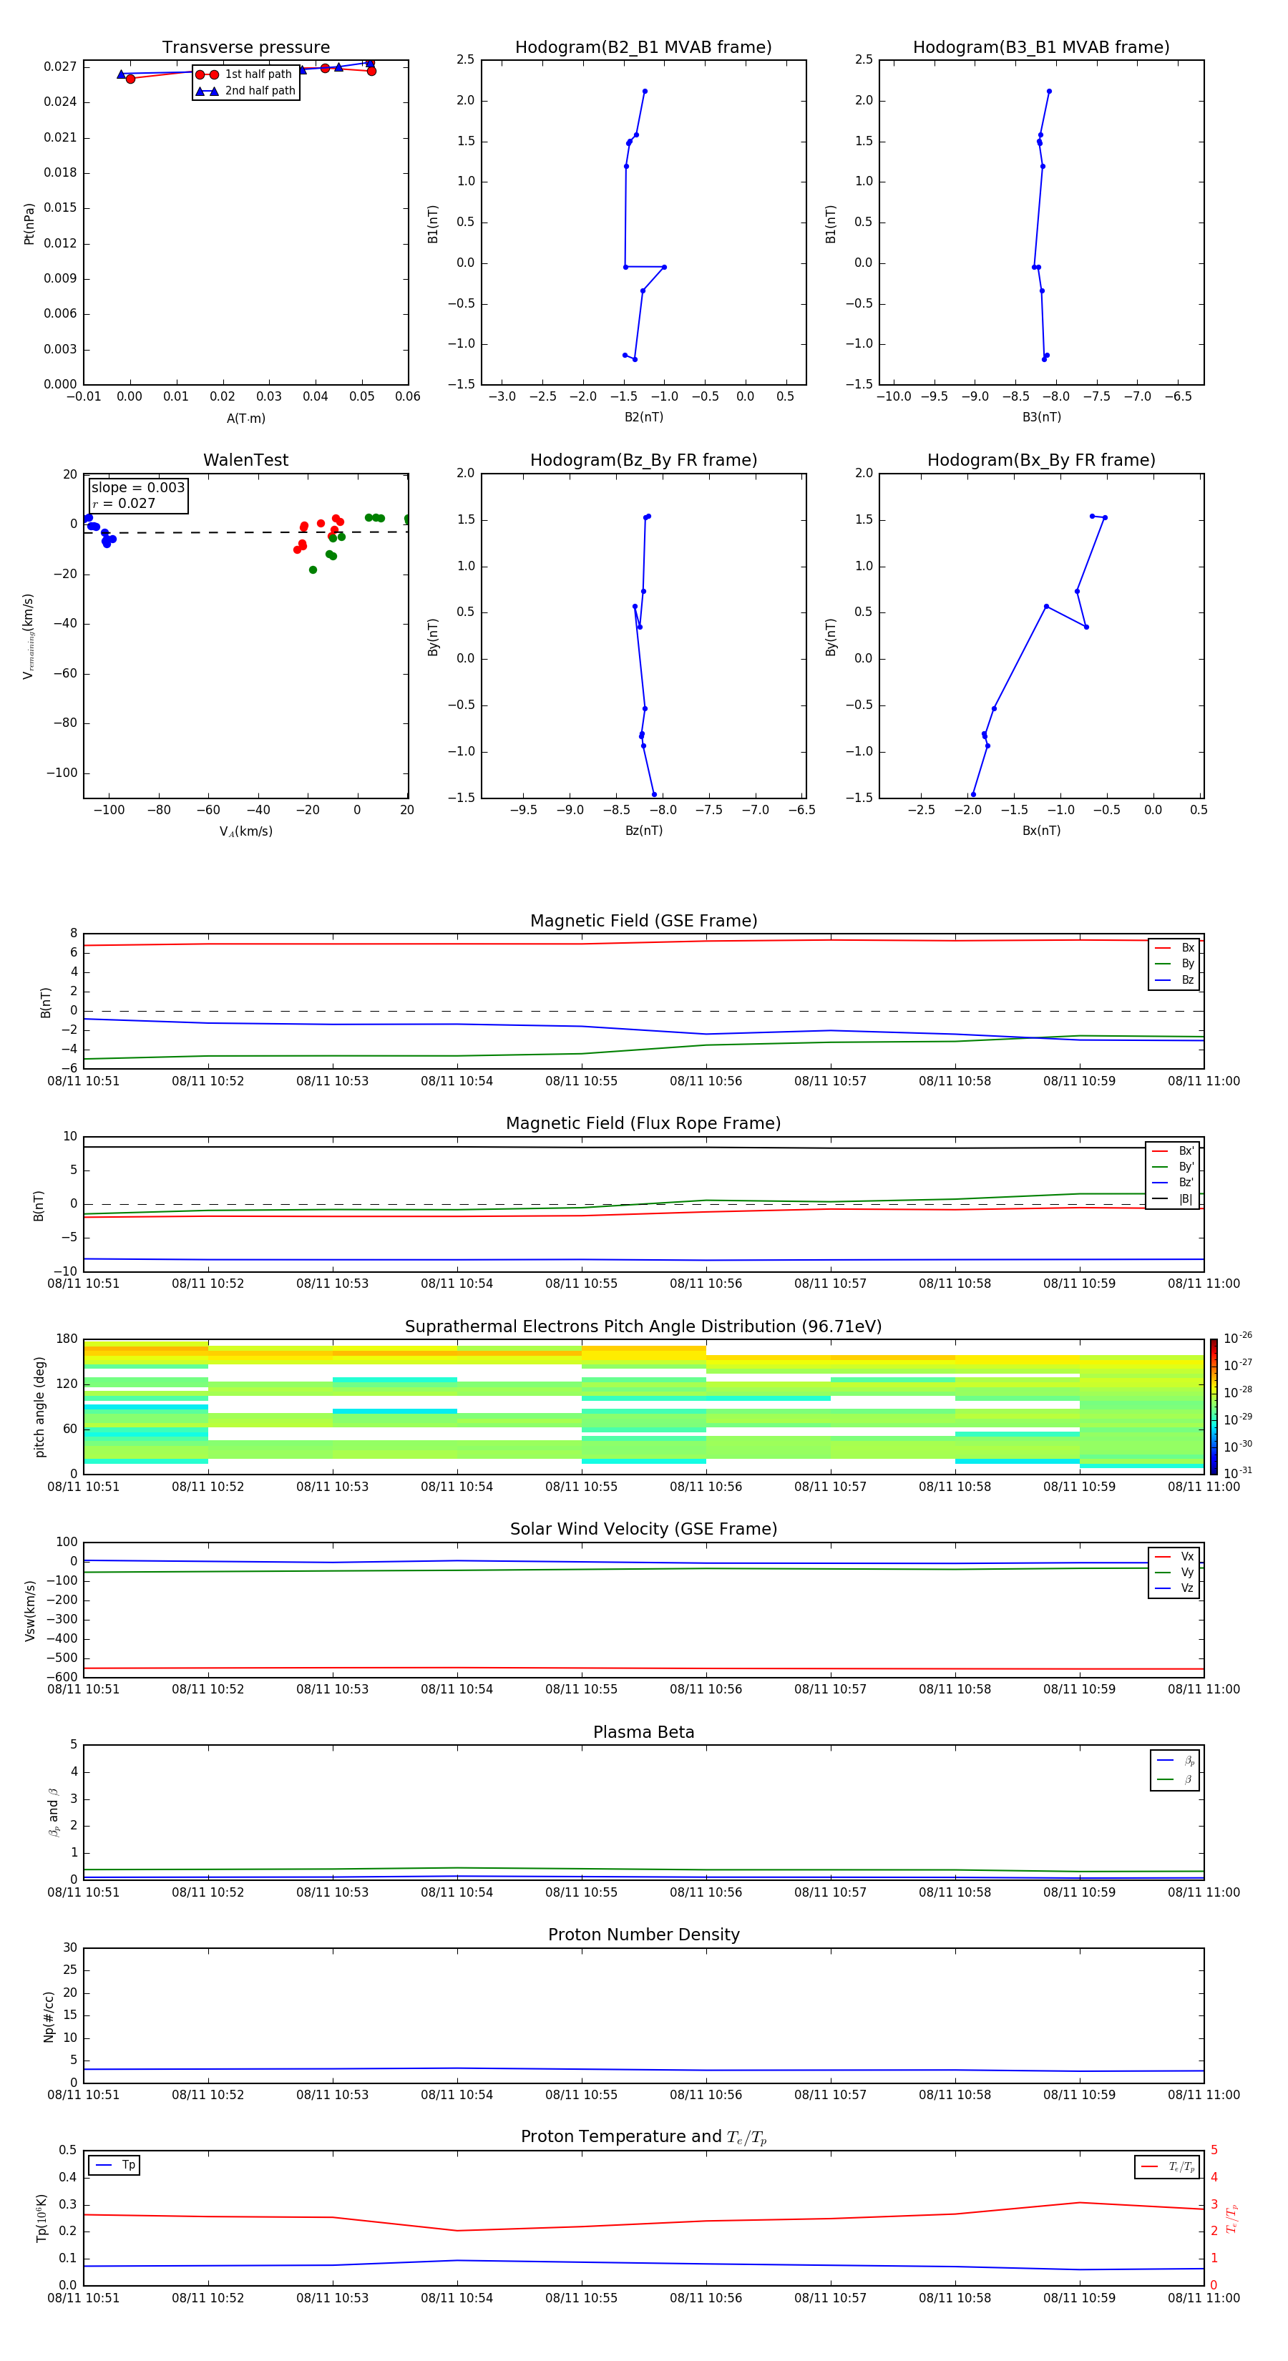Click the 'Hodogram(B2_B1 MVAB frame)' title
The image size is (1288, 2361).
(643, 48)
